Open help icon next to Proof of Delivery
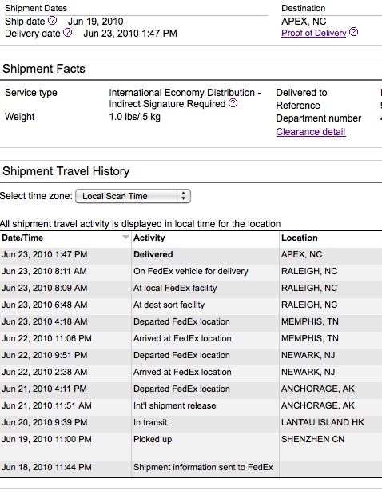Viewport: 382px width, 495px height. click(354, 32)
